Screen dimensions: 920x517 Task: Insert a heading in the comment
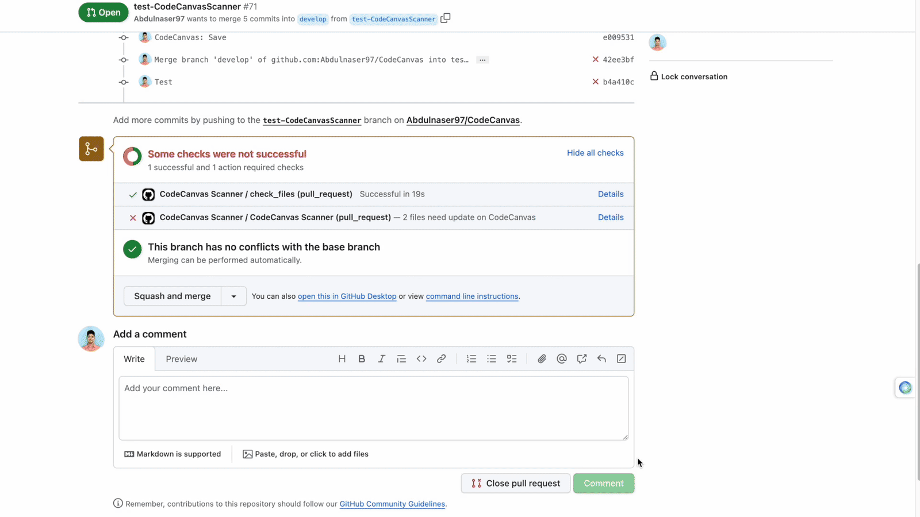(342, 358)
